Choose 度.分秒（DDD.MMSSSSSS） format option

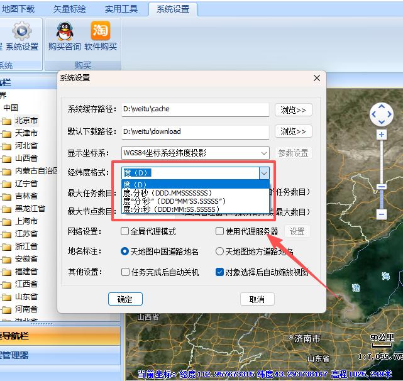pyautogui.click(x=196, y=193)
